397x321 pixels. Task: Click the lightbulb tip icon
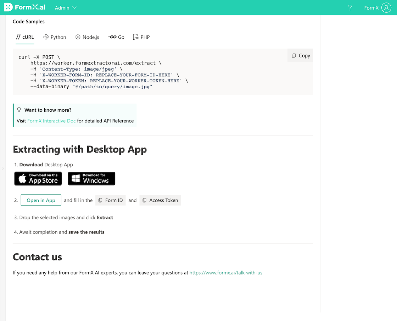pos(19,110)
